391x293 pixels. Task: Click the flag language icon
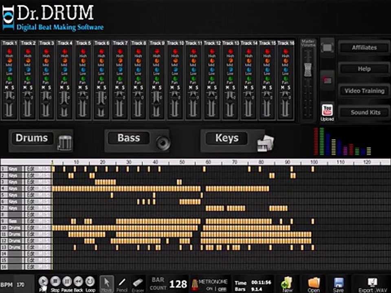pos(327,80)
